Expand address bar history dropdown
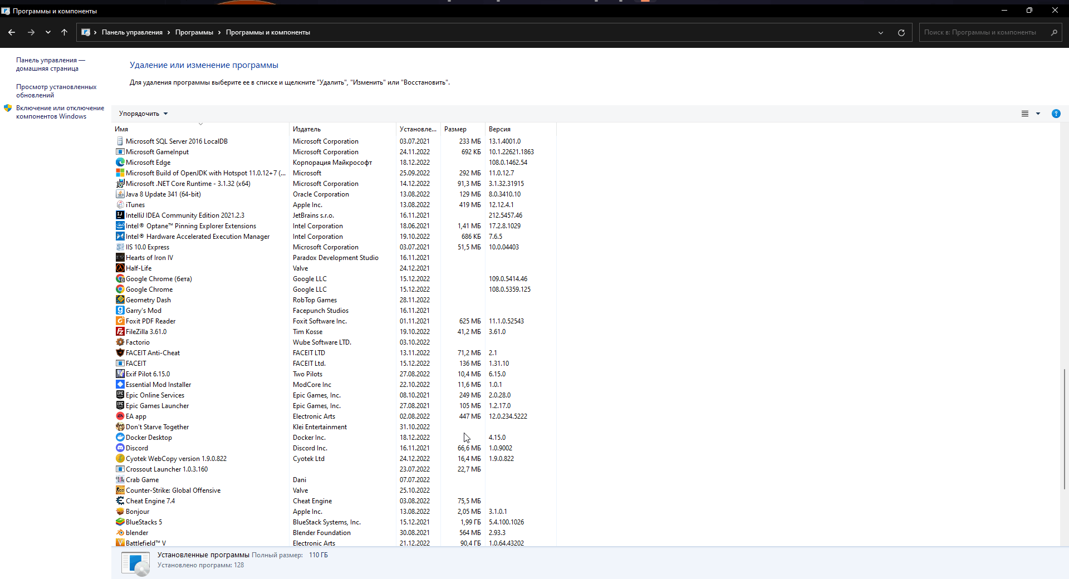Viewport: 1069px width, 579px height. pos(881,32)
